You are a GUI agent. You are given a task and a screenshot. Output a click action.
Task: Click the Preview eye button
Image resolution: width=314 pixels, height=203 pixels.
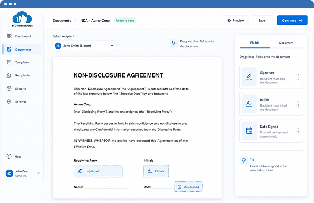click(235, 20)
